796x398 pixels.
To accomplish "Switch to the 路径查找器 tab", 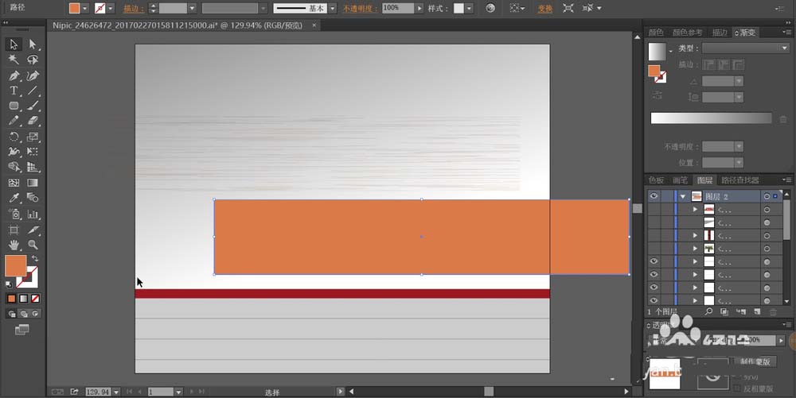I will pyautogui.click(x=740, y=180).
